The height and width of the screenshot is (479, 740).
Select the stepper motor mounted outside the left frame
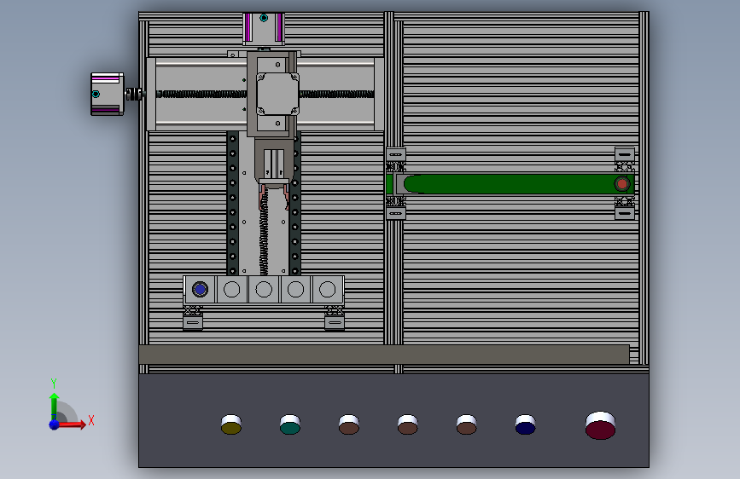click(x=108, y=94)
